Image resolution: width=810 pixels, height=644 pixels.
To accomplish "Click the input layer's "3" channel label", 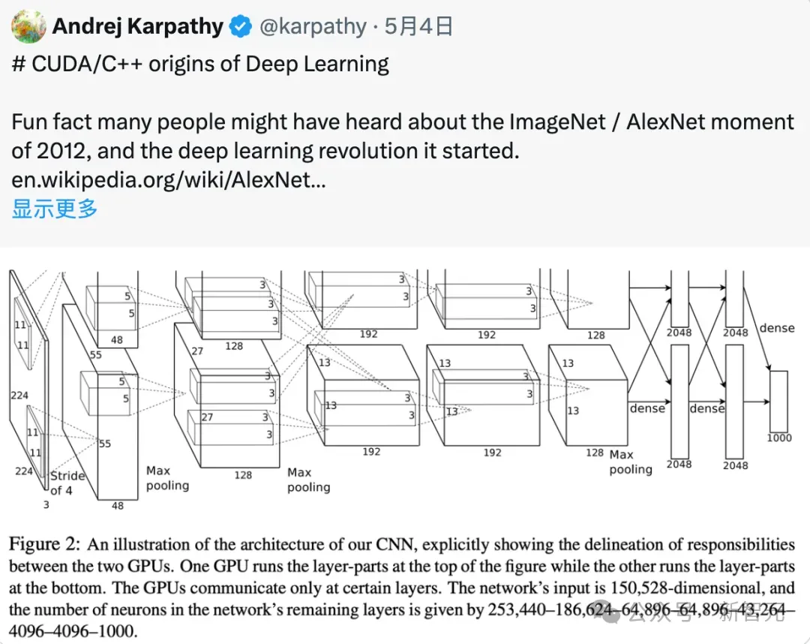I will [46, 505].
